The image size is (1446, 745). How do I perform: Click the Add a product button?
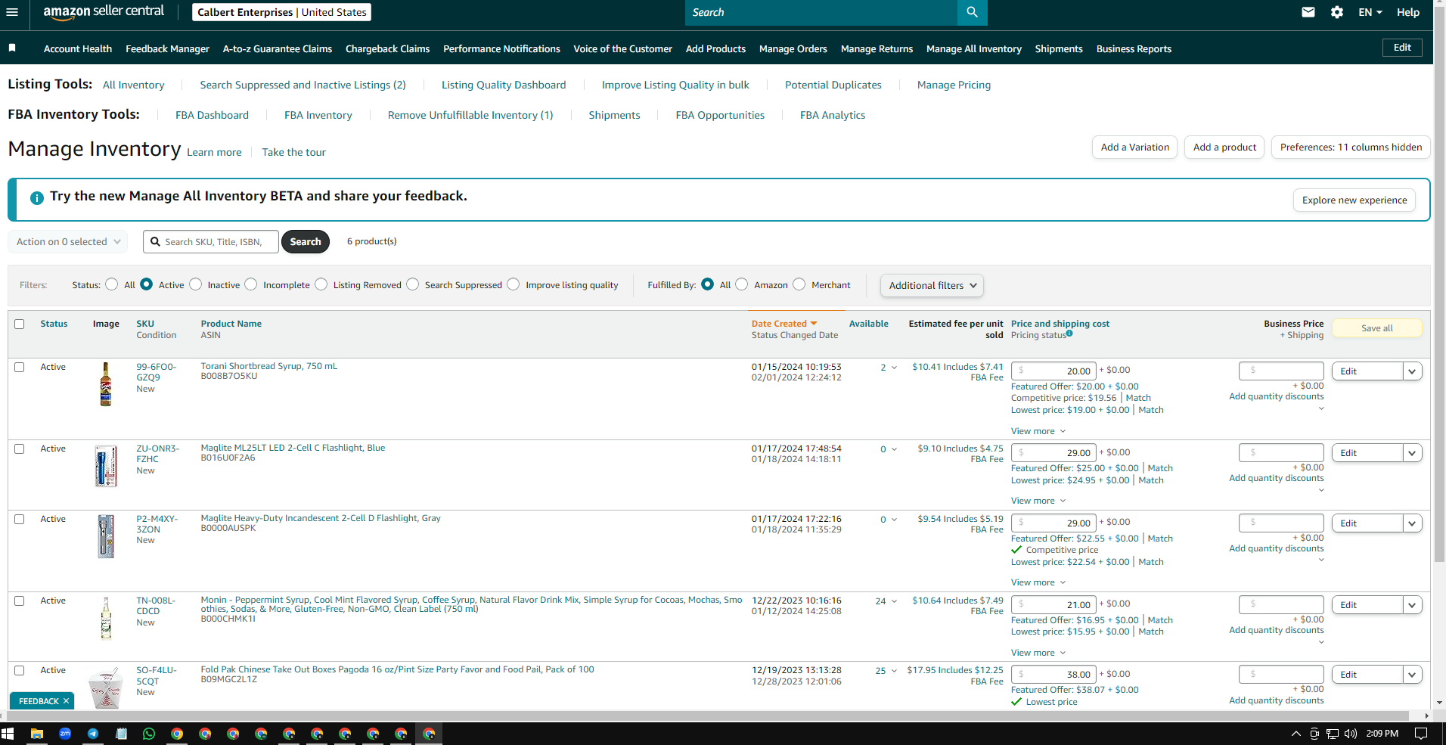point(1224,147)
